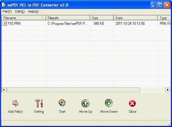Screen dimensions: 172x127
Task: Maximize the eePDF converter window
Action: pos(160,5)
